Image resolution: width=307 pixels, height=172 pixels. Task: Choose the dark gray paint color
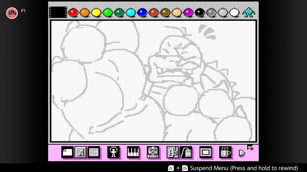click(211, 13)
